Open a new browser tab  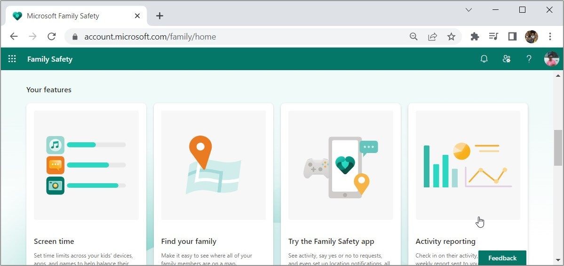point(160,16)
